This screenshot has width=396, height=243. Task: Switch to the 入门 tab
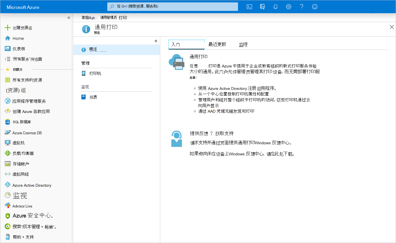pos(186,44)
